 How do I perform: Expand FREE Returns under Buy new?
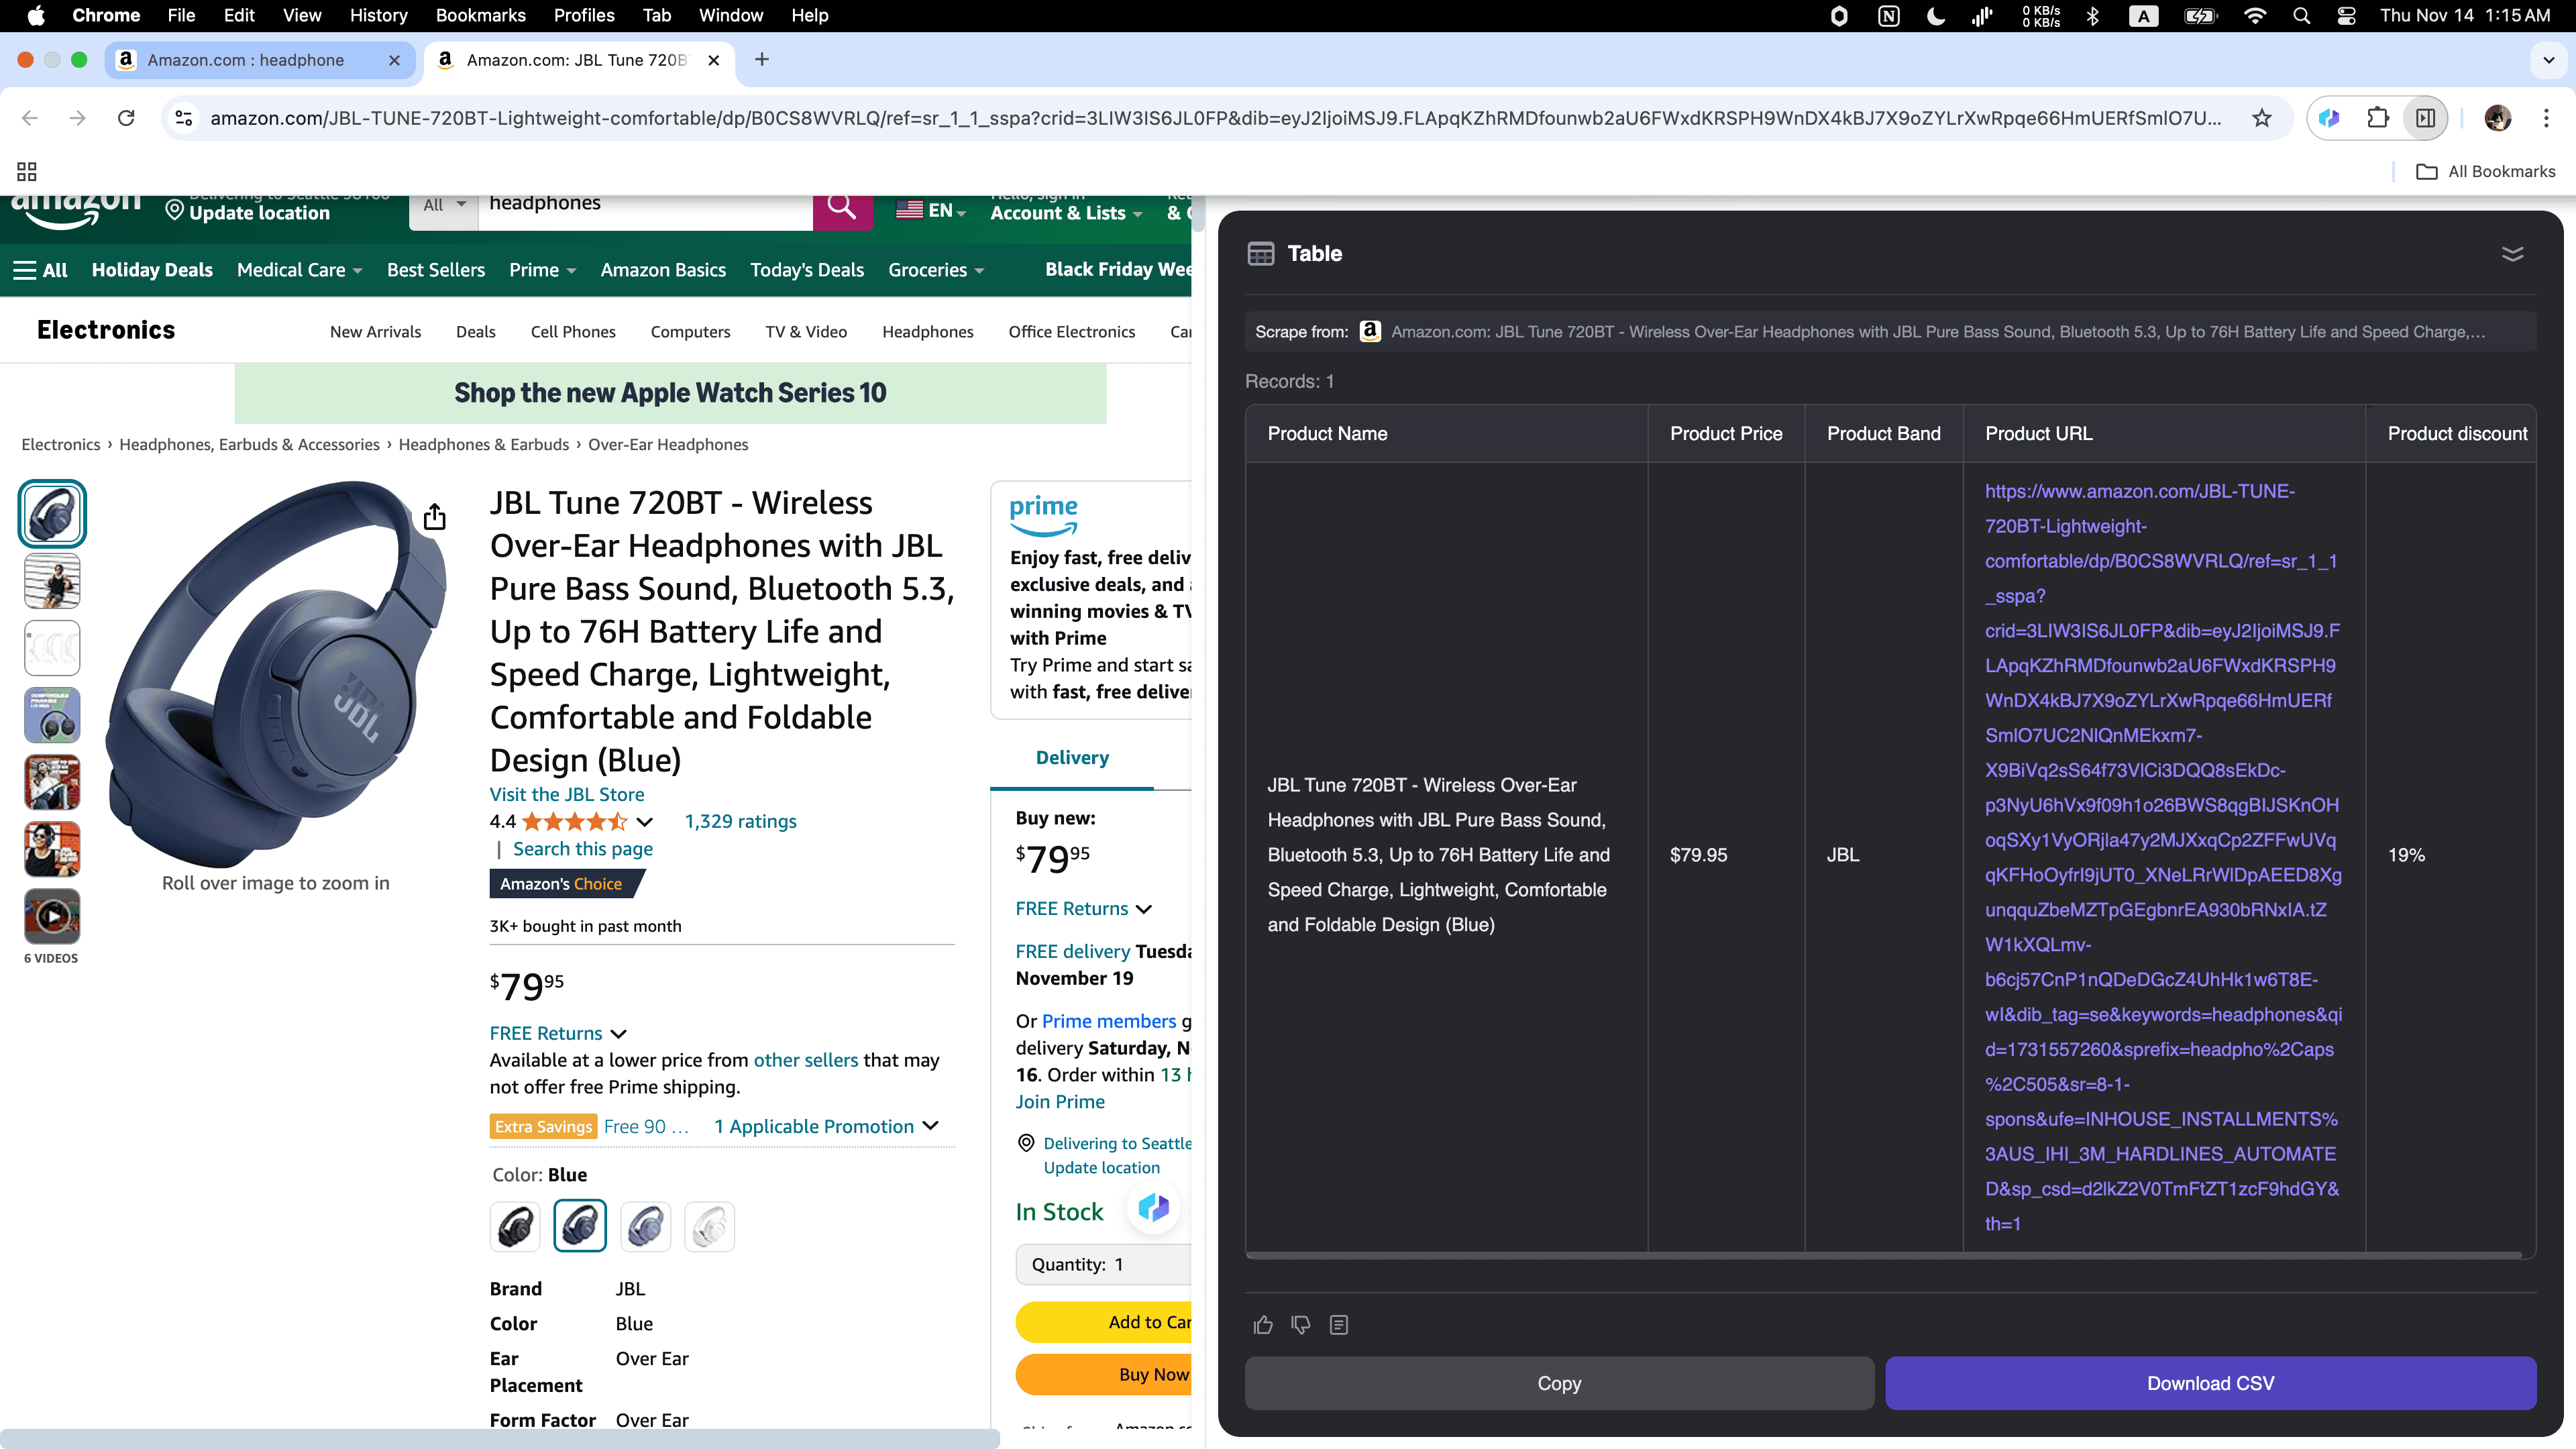click(x=1084, y=908)
